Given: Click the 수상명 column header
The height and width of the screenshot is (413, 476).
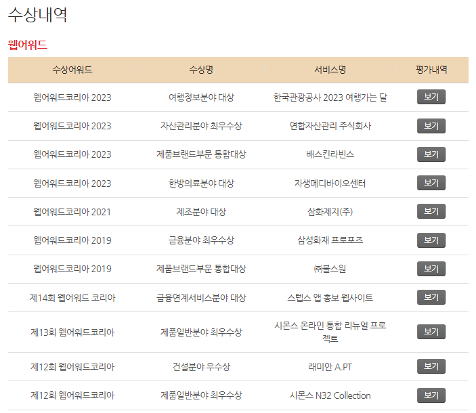Looking at the screenshot, I should (201, 70).
